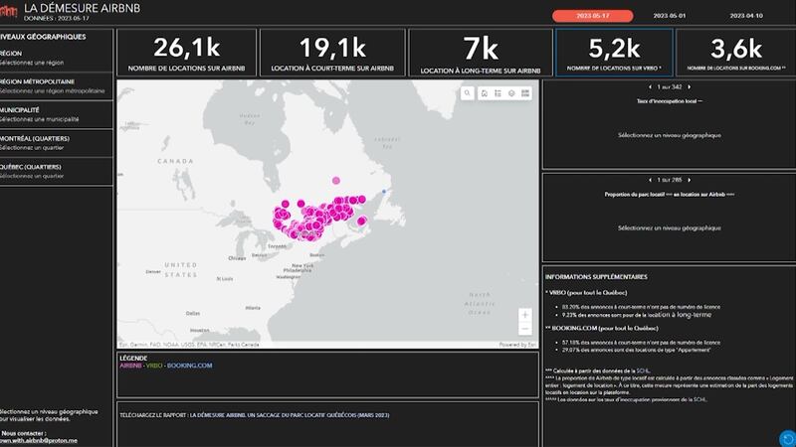Open the map bookmarks tool
The image size is (796, 447).
(x=483, y=93)
